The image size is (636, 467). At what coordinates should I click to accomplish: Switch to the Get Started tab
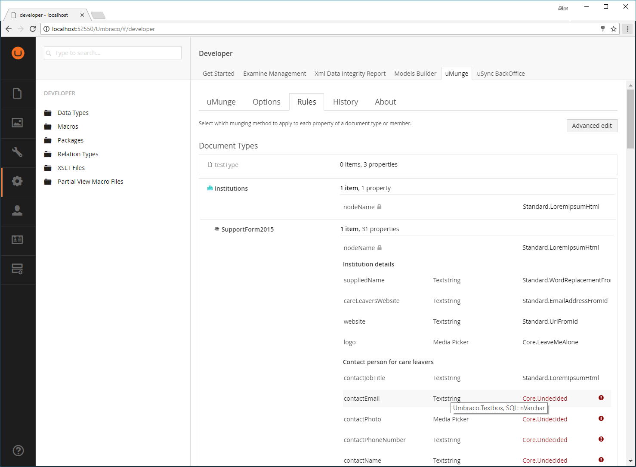point(219,74)
